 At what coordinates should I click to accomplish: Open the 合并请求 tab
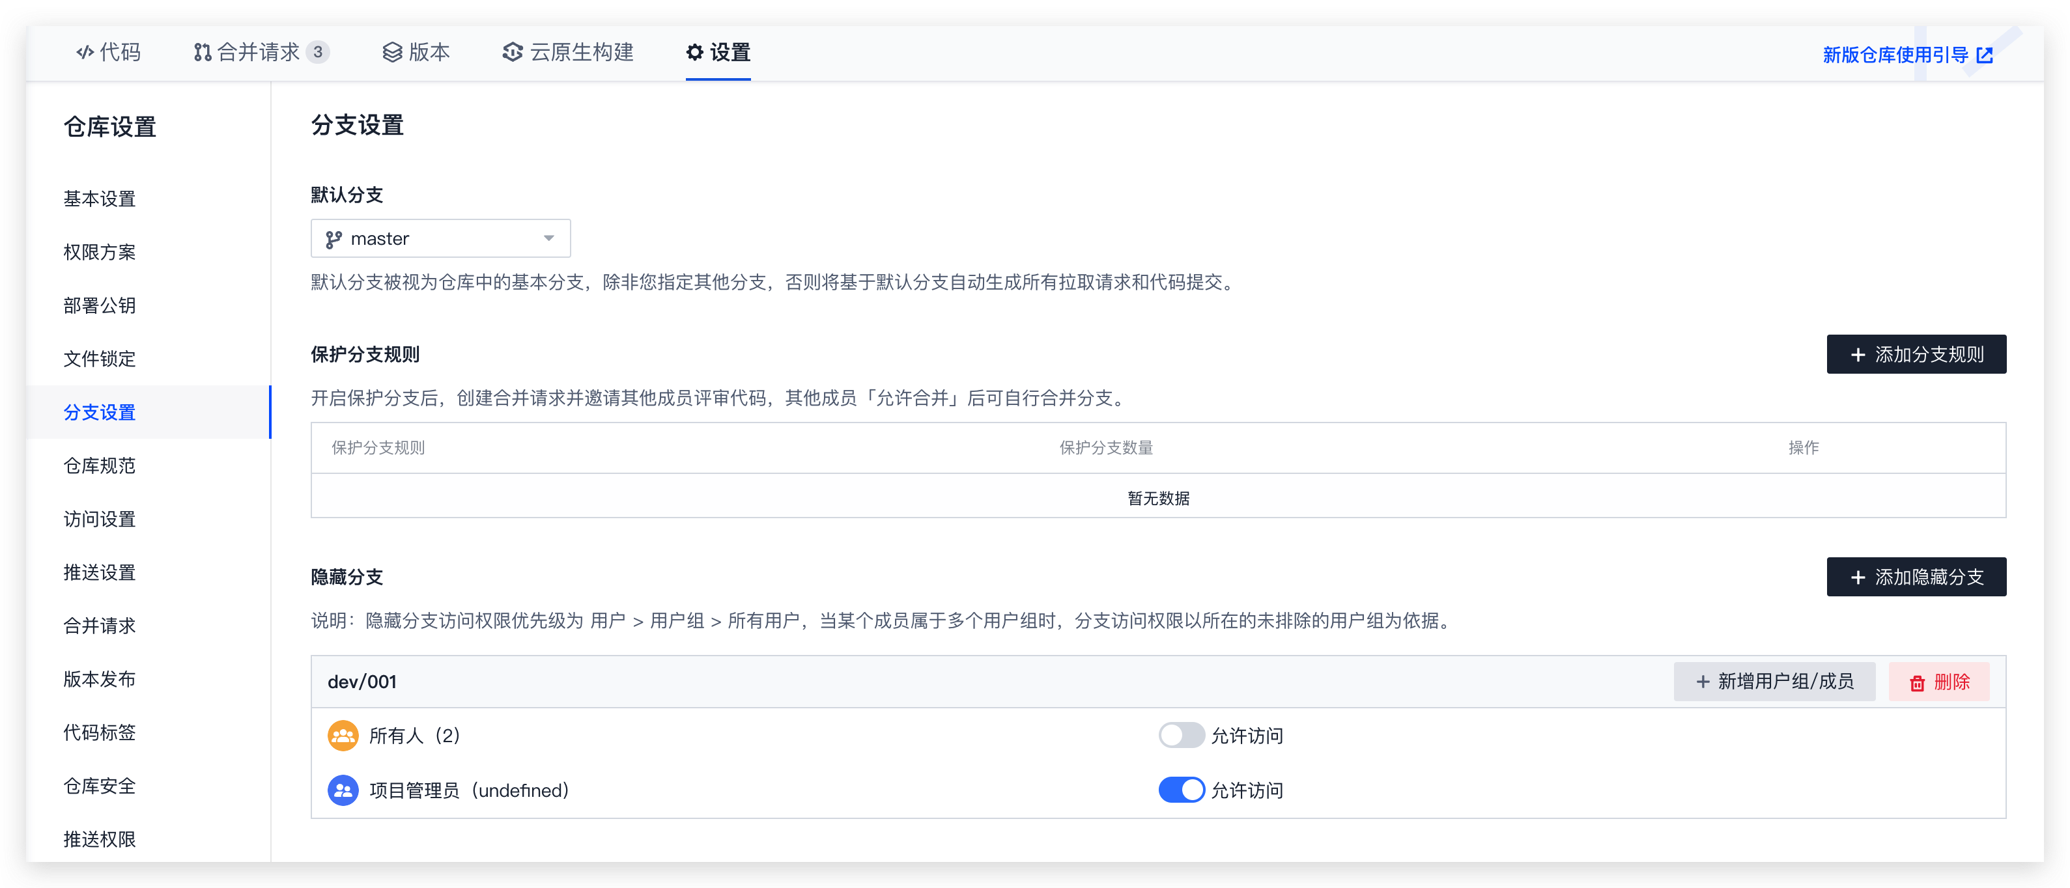coord(261,53)
